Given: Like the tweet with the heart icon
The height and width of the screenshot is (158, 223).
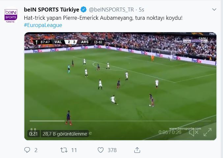Looking at the screenshot, I should [100, 150].
